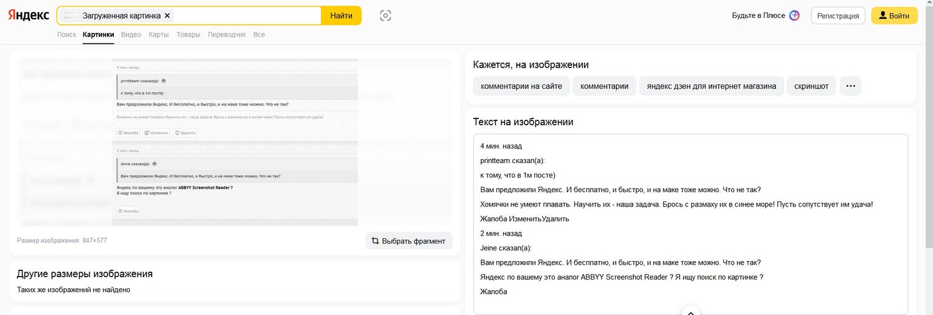The height and width of the screenshot is (315, 933).
Task: Click the Plus subscription icon
Action: point(794,16)
